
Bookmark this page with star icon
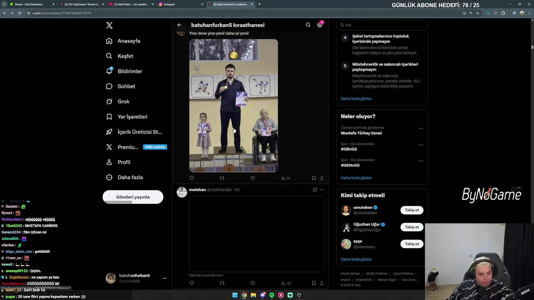pos(478,13)
